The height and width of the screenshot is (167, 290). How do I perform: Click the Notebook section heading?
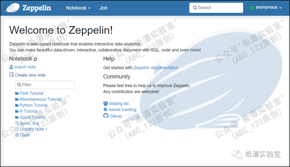point(21,59)
